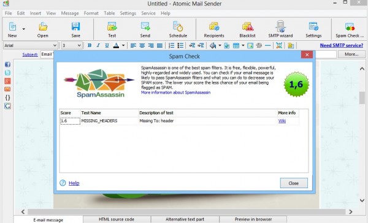Close the Spam Check dialog with Close button
This screenshot has width=368, height=223.
coord(294,183)
